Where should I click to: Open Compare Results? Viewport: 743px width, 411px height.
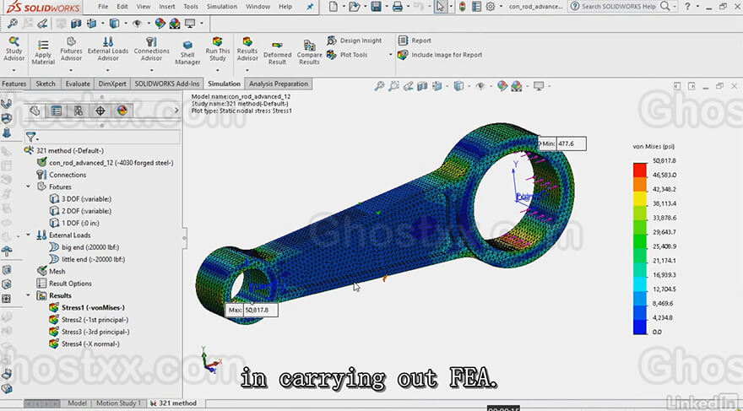click(x=309, y=51)
